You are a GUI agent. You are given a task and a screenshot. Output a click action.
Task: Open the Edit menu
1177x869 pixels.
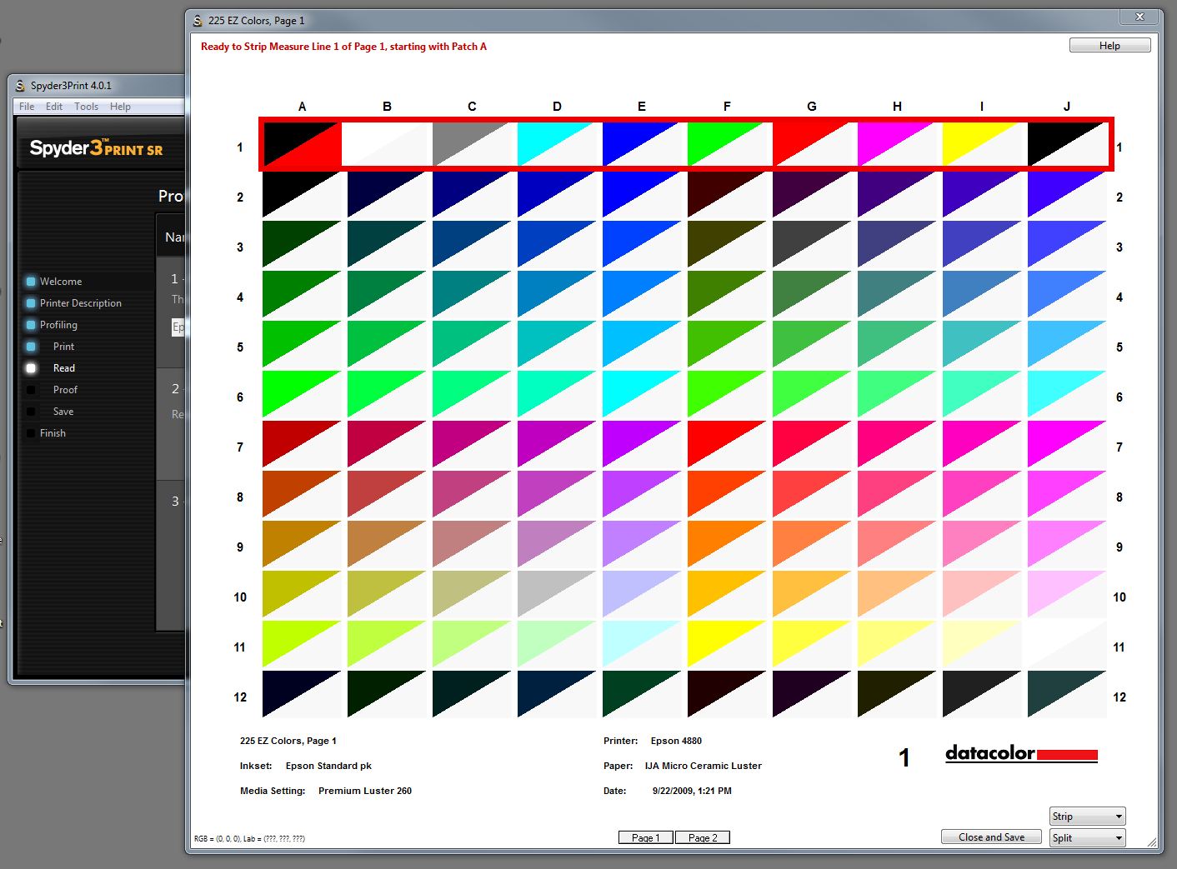(53, 106)
